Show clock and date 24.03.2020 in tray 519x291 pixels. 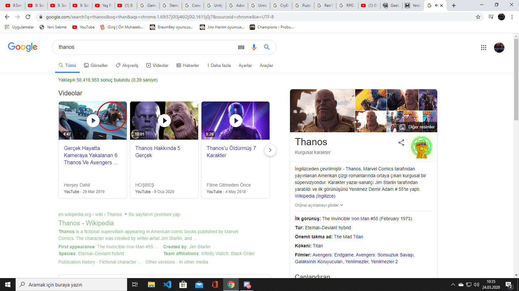coord(491,285)
